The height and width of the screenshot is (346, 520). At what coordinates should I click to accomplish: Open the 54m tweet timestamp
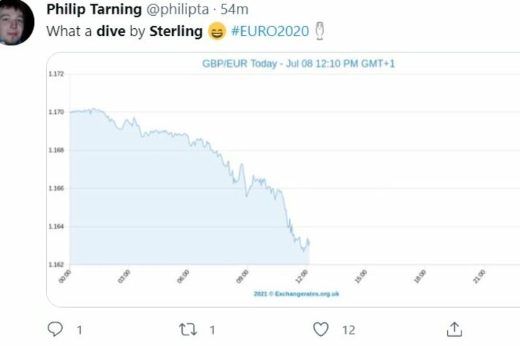point(234,9)
